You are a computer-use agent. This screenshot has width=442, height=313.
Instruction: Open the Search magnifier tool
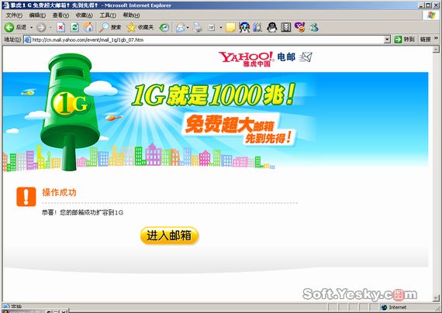pyautogui.click(x=105, y=27)
